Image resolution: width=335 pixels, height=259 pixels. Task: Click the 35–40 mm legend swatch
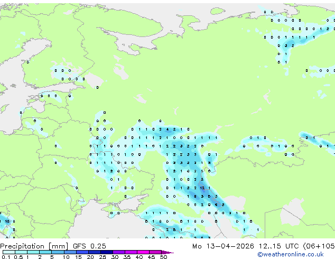tap(131, 252)
